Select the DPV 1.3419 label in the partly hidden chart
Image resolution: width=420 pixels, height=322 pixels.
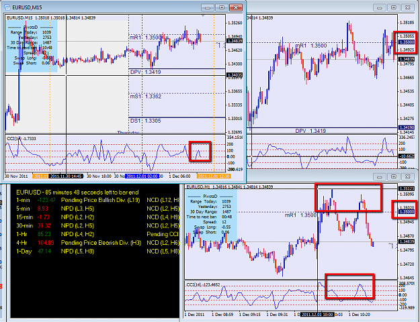(x=310, y=131)
